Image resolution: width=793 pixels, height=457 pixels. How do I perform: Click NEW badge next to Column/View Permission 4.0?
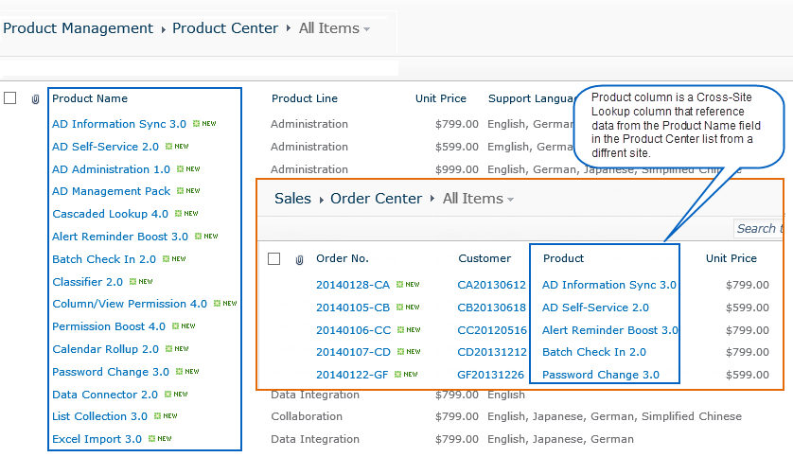coord(225,304)
